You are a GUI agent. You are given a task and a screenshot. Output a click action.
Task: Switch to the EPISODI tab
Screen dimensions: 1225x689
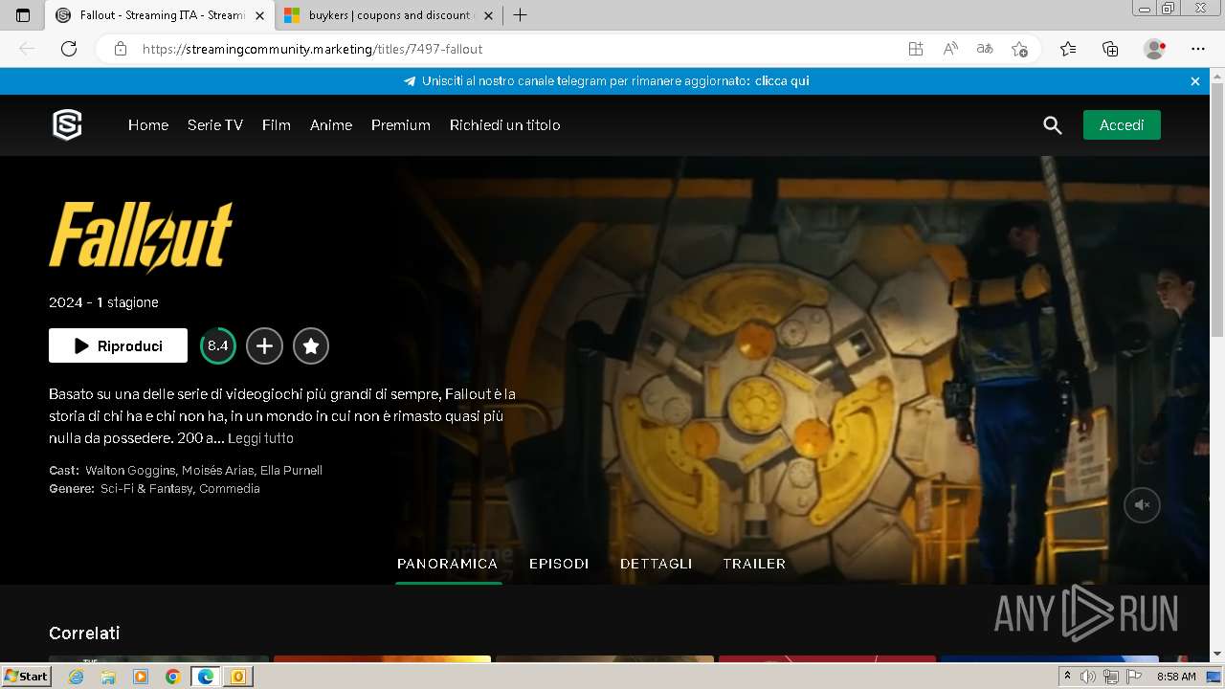pos(559,564)
